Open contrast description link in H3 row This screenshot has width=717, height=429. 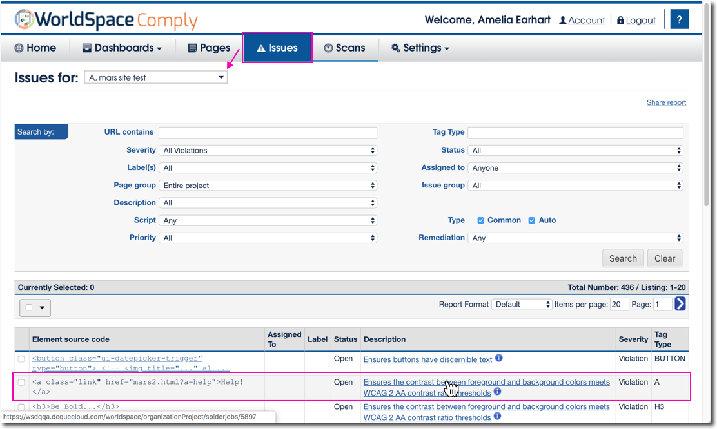(487, 412)
